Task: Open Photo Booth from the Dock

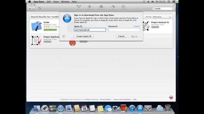Action: click(124, 108)
